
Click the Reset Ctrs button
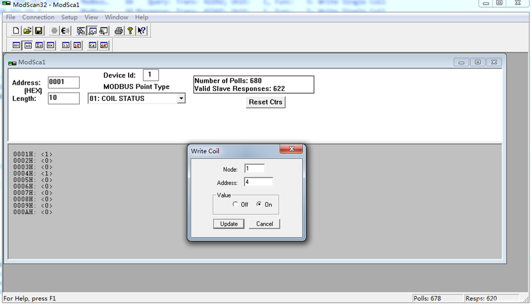coord(265,102)
